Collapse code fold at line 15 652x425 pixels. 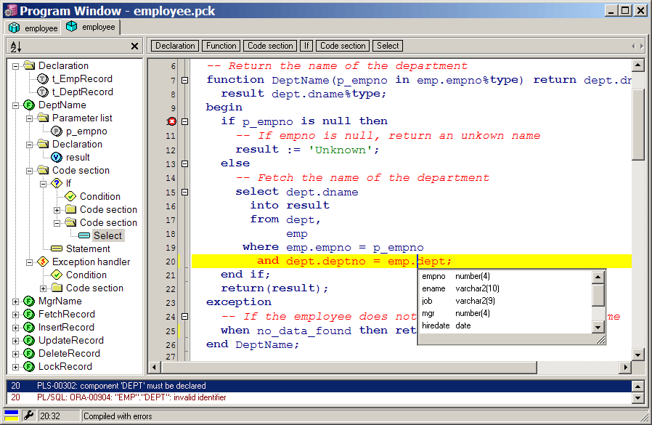tap(185, 192)
